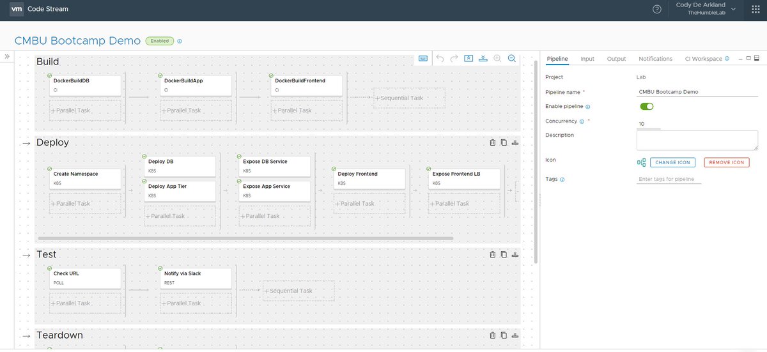
Task: Click the Tags input field
Action: point(669,180)
